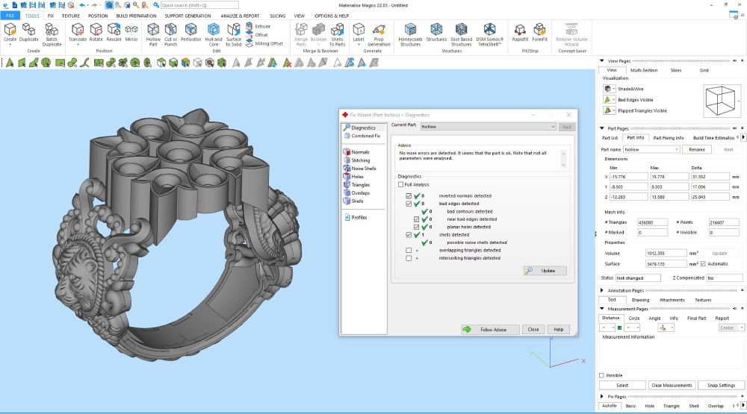747x414 pixels.
Task: Open the FIX ribbon tab
Action: (51, 16)
